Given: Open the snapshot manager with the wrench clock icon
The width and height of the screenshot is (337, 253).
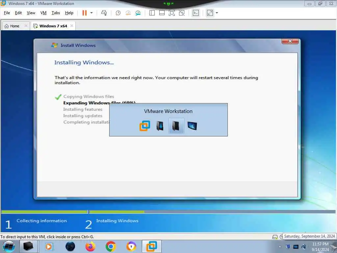Looking at the screenshot, I should tap(138, 13).
